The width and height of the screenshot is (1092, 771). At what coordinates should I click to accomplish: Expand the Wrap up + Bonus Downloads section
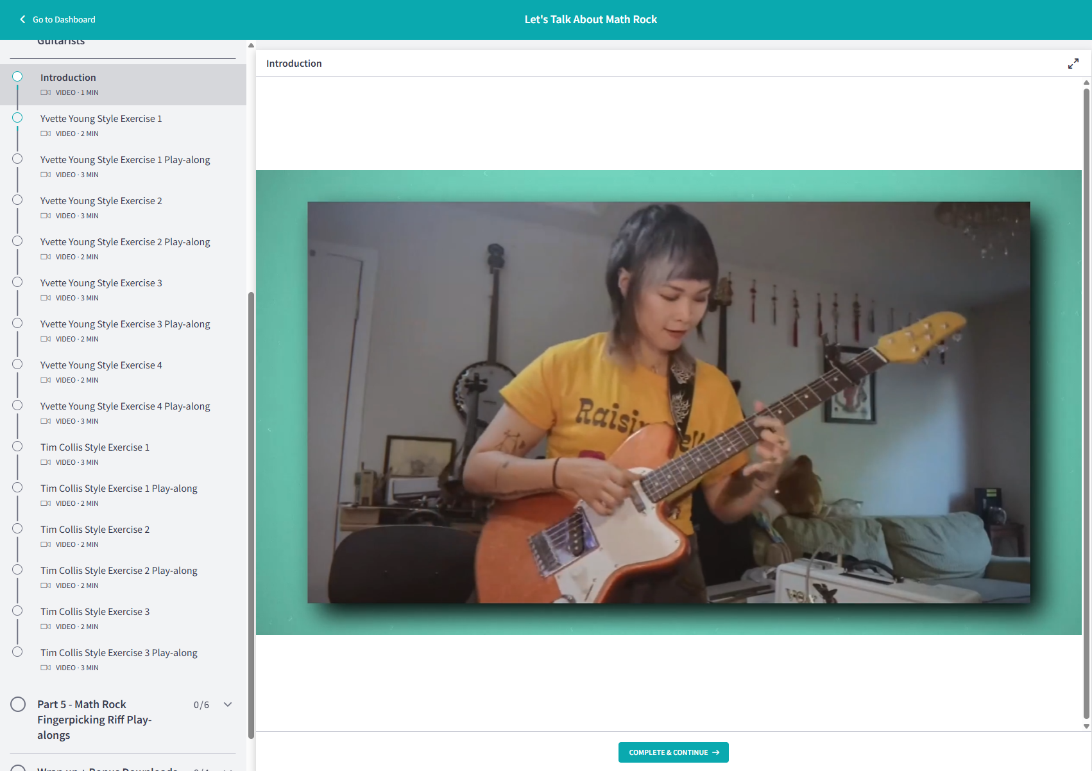[x=228, y=768]
